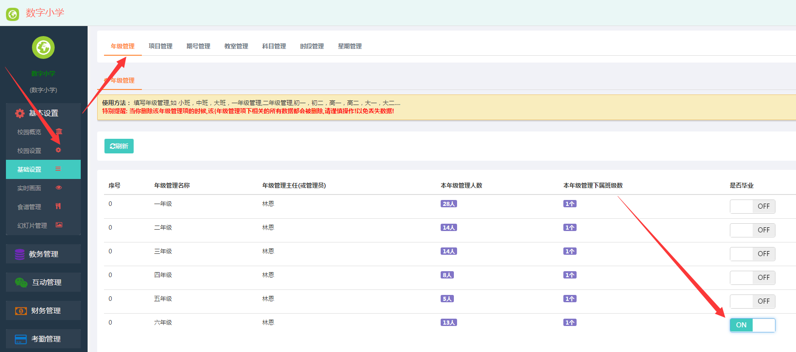
Task: Switch to the 时段管理 tab
Action: 312,46
